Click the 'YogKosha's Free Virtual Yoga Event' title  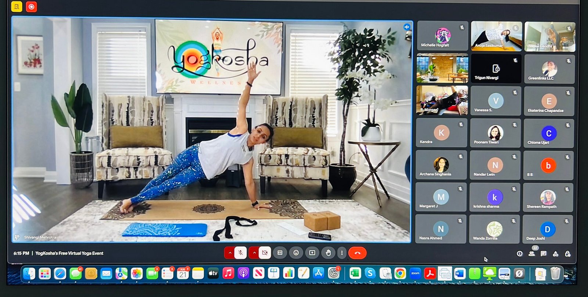(69, 253)
